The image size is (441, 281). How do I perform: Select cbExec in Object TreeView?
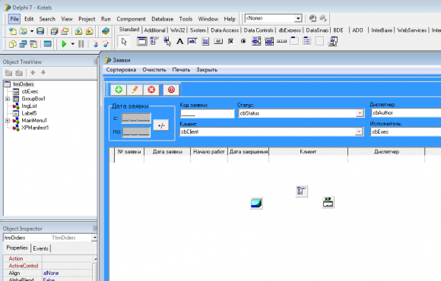click(x=30, y=92)
